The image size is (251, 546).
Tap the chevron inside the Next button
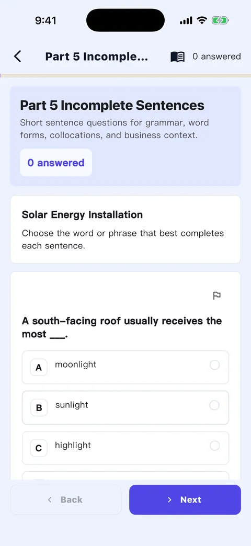(169, 499)
